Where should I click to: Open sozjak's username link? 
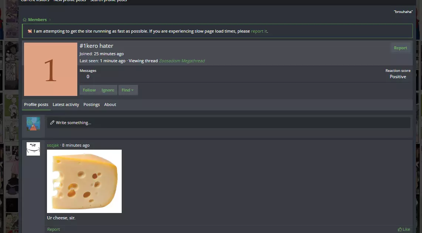click(53, 145)
